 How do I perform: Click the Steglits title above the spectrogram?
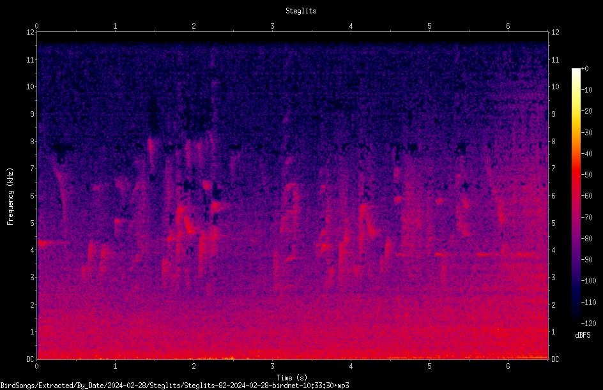tap(301, 11)
